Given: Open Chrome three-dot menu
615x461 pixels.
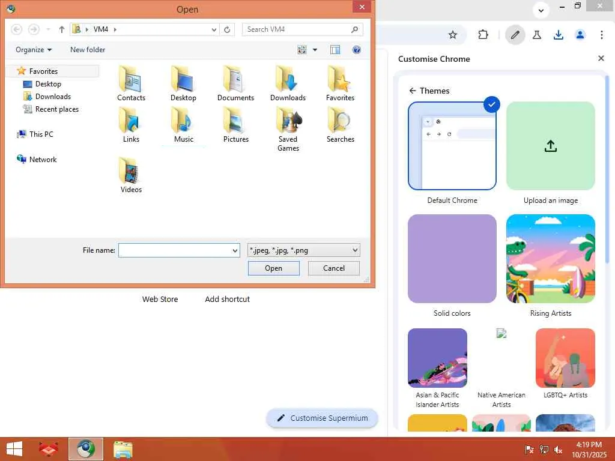Looking at the screenshot, I should click(x=602, y=35).
